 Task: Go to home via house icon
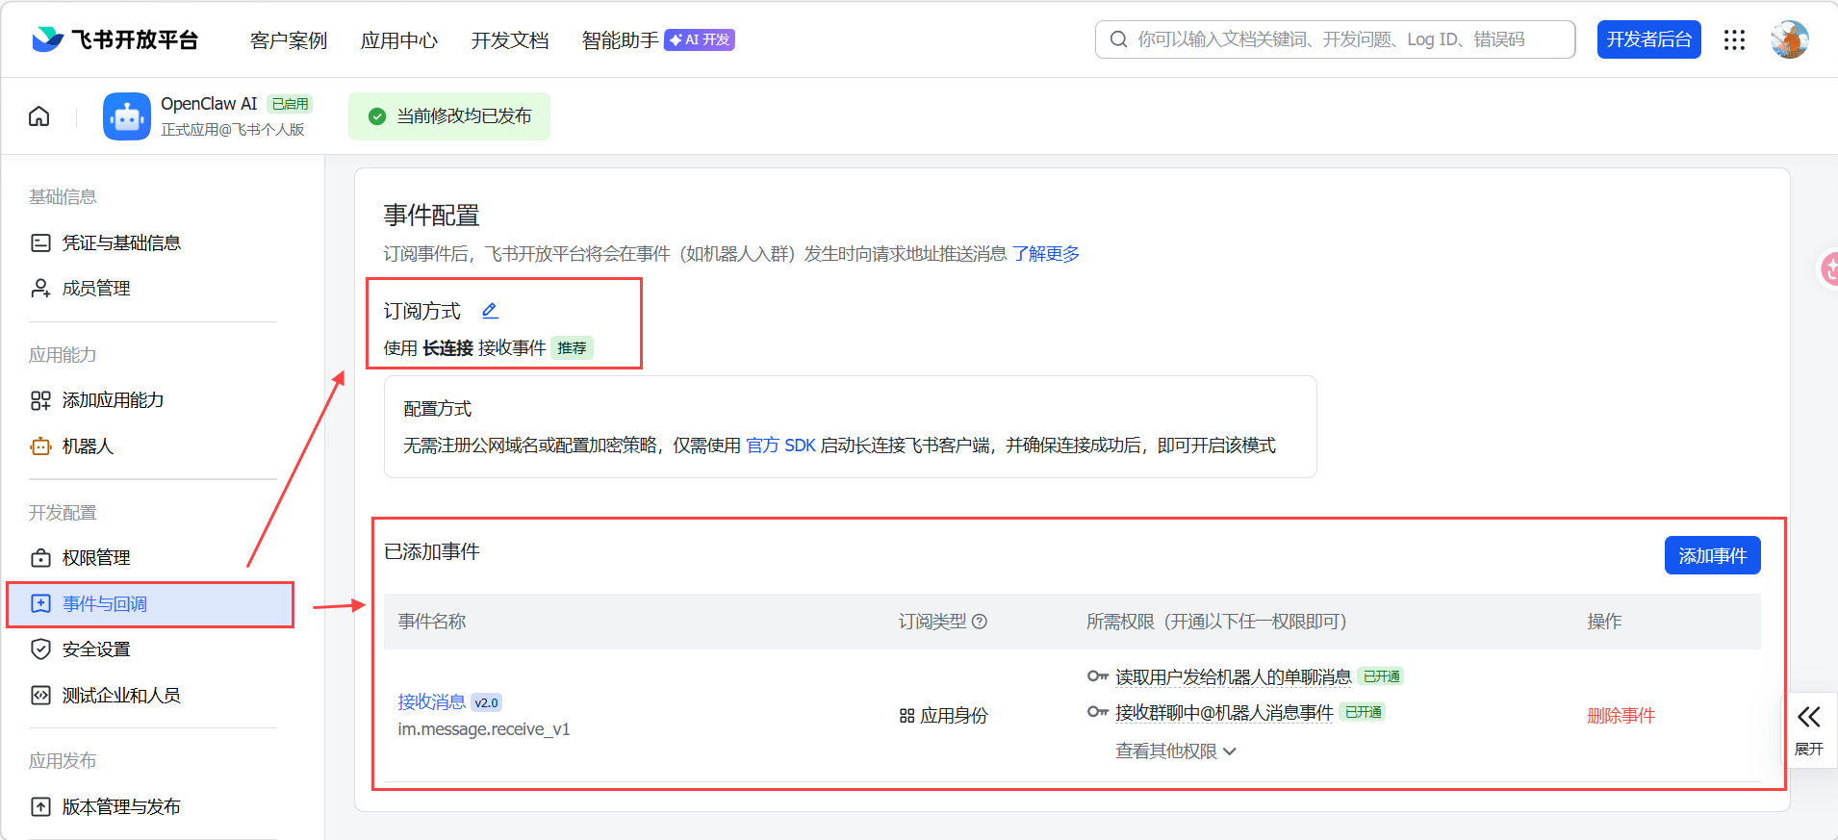coord(39,116)
